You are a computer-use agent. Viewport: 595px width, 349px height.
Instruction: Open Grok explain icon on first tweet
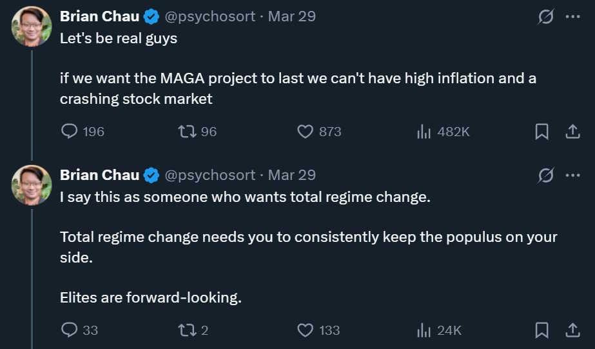546,17
